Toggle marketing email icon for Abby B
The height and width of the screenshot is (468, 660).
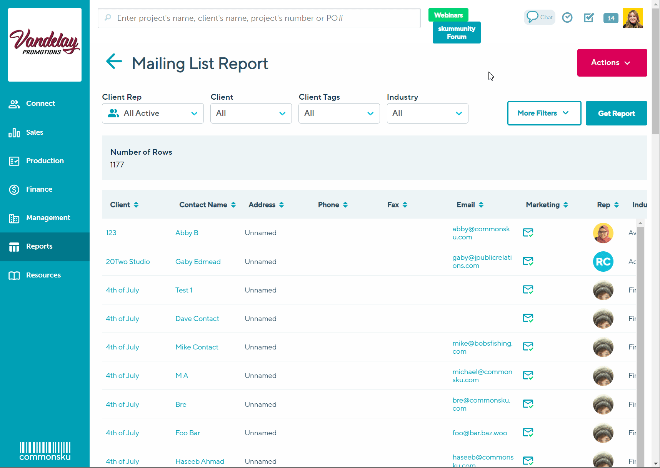(x=528, y=233)
